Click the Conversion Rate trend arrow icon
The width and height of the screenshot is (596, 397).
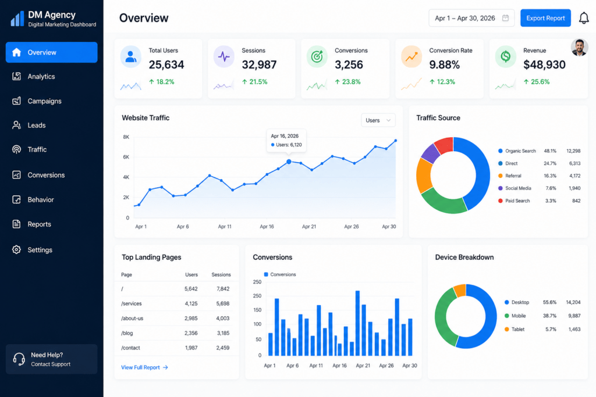point(411,57)
